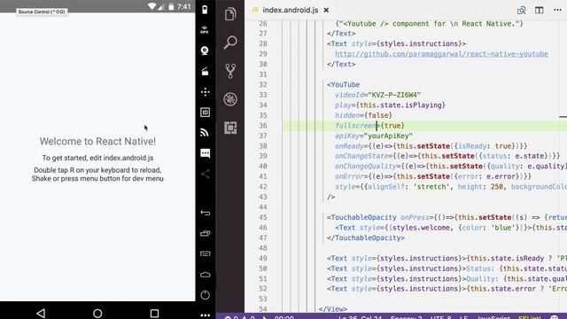Click the <YouTube tag on line 32
567x319 pixels.
(343, 85)
